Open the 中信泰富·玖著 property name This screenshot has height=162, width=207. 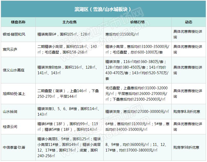click(14, 147)
